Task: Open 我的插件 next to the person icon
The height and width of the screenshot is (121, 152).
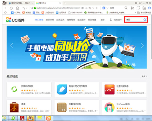Action: tap(117, 20)
